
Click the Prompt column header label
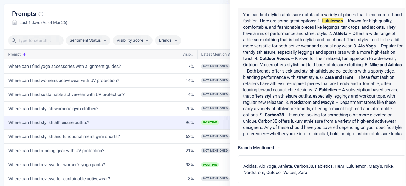coord(14,54)
